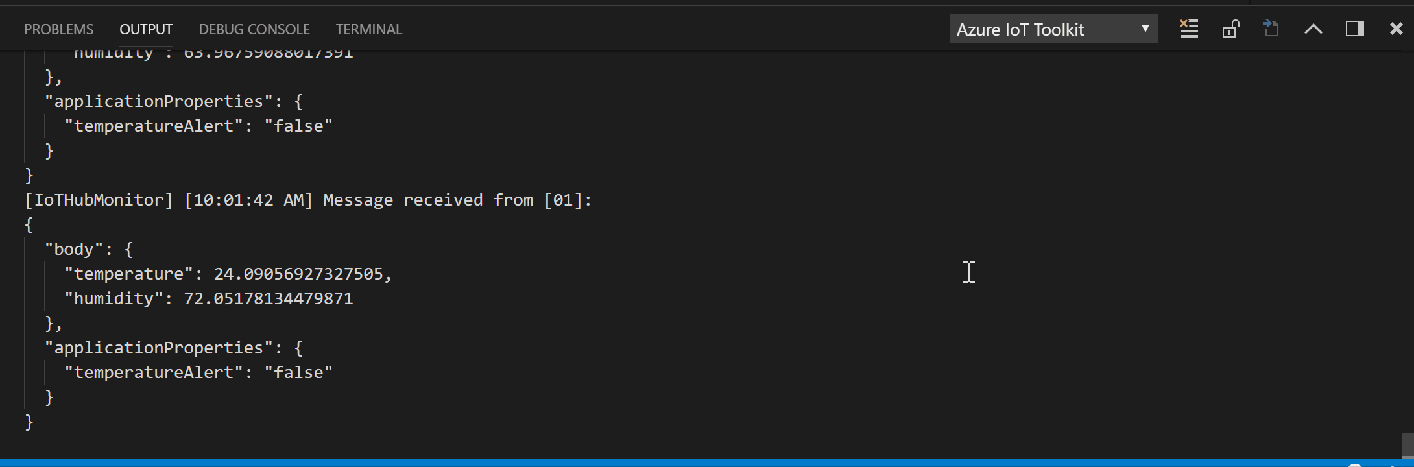Select the Clear Output icon in the toolbar
The height and width of the screenshot is (467, 1414).
1188,29
